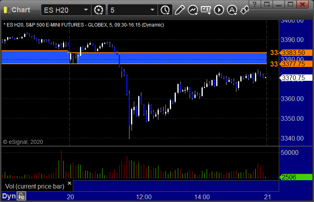Click the 3383.50 orange price label
The height and width of the screenshot is (202, 314).
coord(296,53)
